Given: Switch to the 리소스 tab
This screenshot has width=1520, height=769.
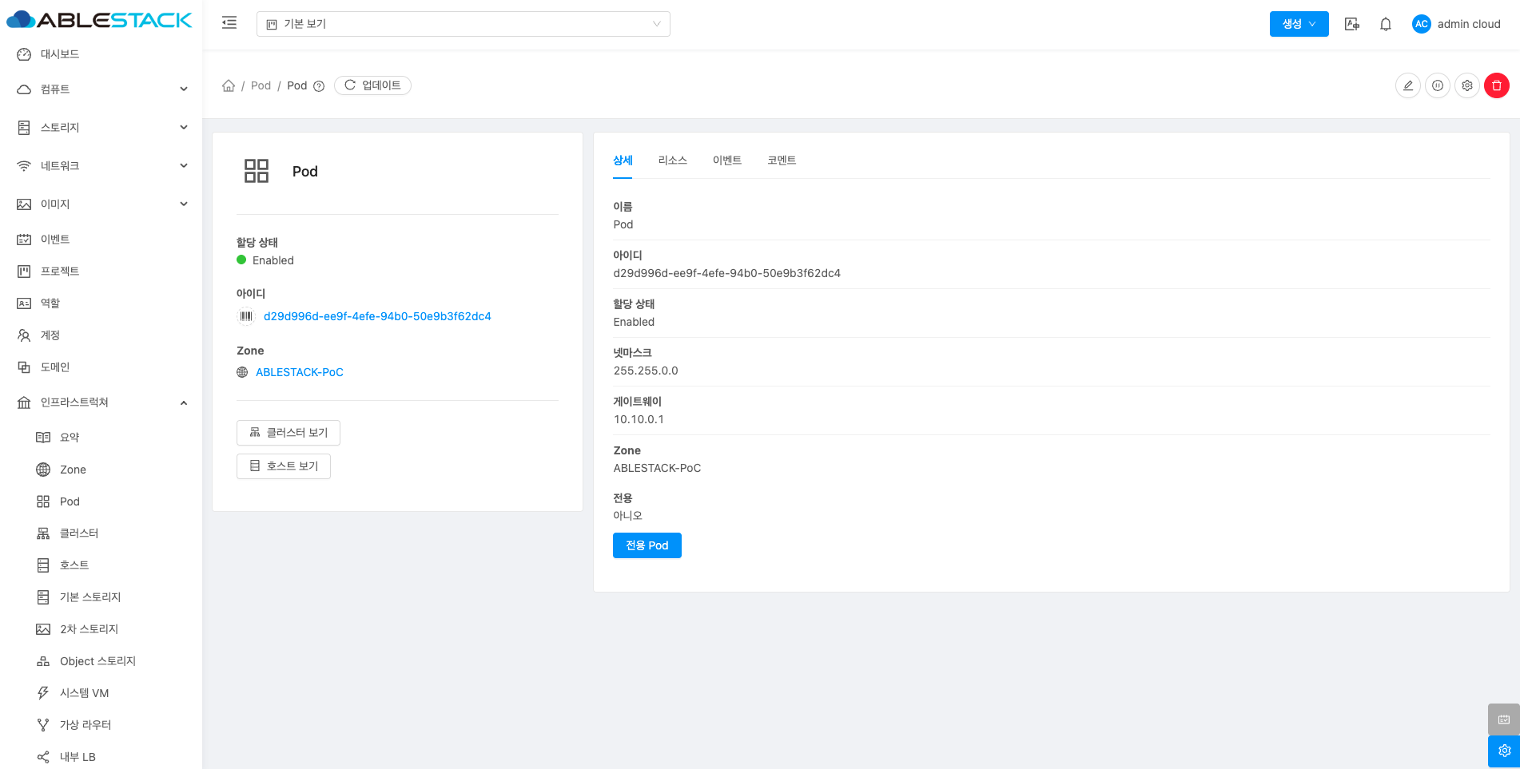Looking at the screenshot, I should click(672, 161).
